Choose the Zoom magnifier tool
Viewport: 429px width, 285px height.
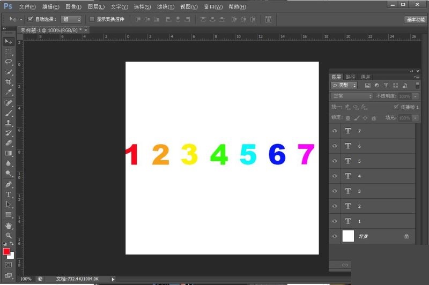coord(9,236)
